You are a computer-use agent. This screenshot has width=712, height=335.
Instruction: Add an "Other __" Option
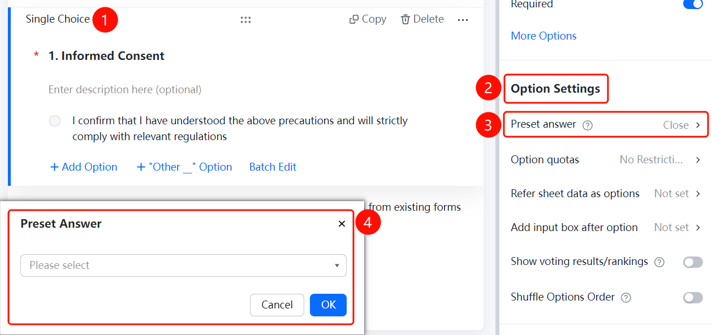[184, 167]
